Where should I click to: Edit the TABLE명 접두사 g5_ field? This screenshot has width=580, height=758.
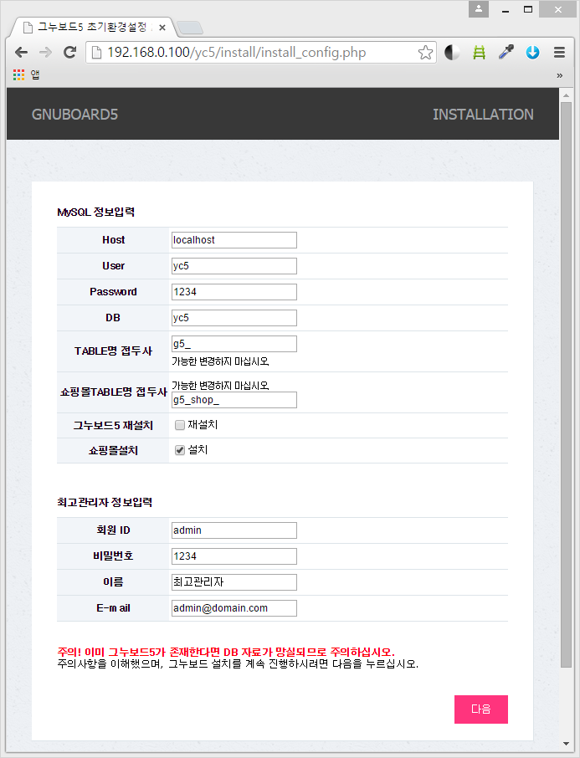click(x=234, y=344)
